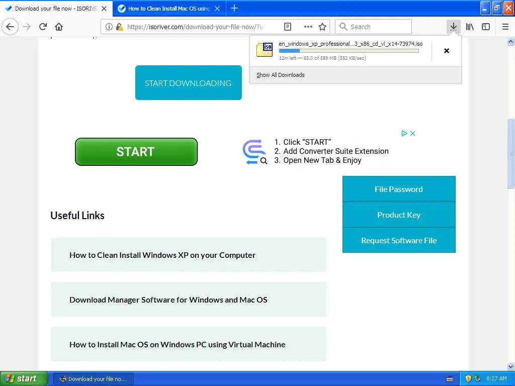This screenshot has height=386, width=515.
Task: Bookmark this page with star icon
Action: tap(322, 27)
